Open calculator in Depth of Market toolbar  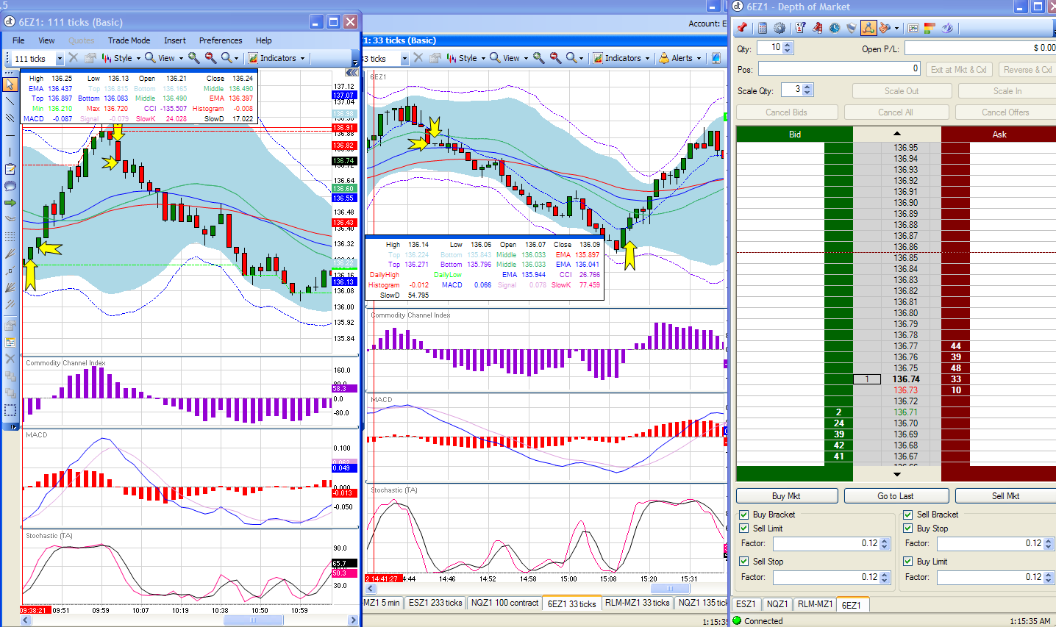[x=763, y=28]
